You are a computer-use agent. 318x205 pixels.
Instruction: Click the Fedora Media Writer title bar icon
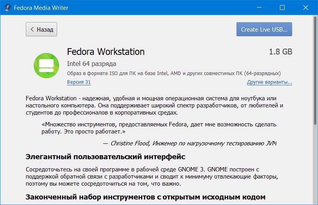8,8
